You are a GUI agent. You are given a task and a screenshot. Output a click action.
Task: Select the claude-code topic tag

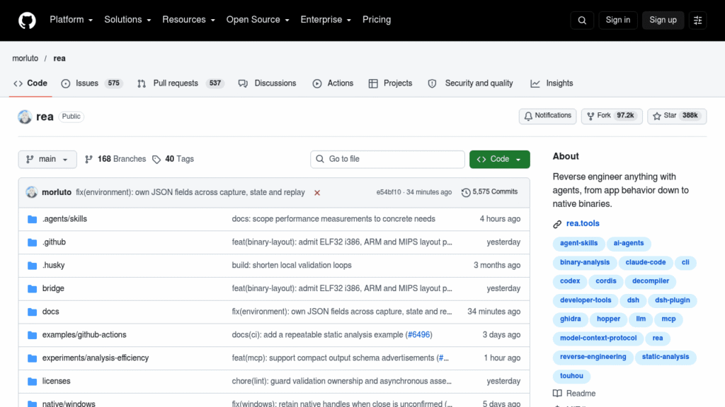(646, 263)
